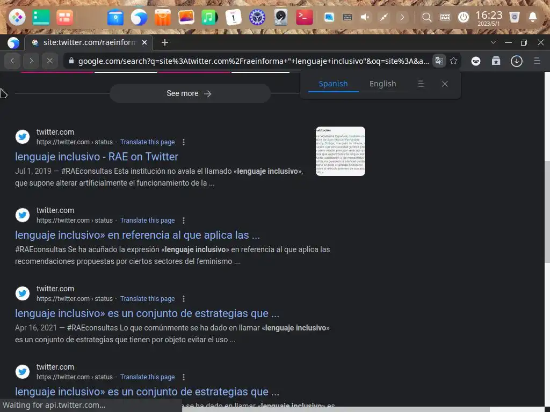Image resolution: width=550 pixels, height=412 pixels.
Task: Open the blue file manager dock icon
Action: [115, 17]
